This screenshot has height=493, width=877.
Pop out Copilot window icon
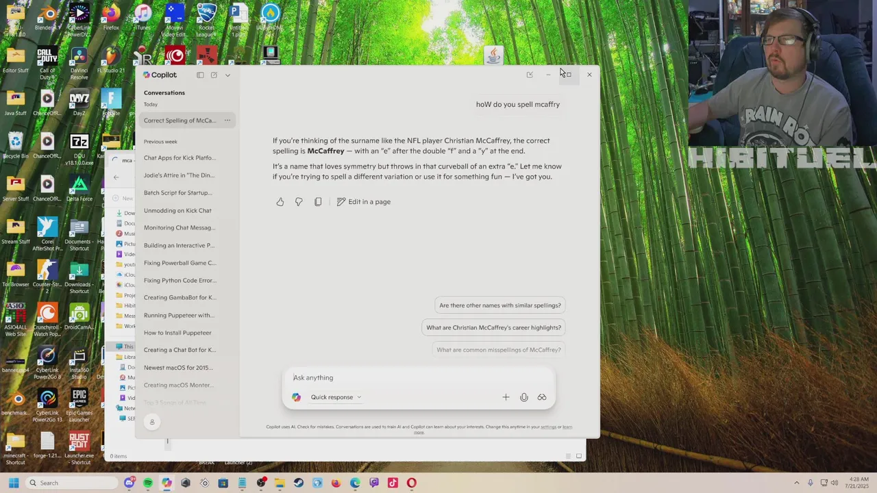coord(530,75)
